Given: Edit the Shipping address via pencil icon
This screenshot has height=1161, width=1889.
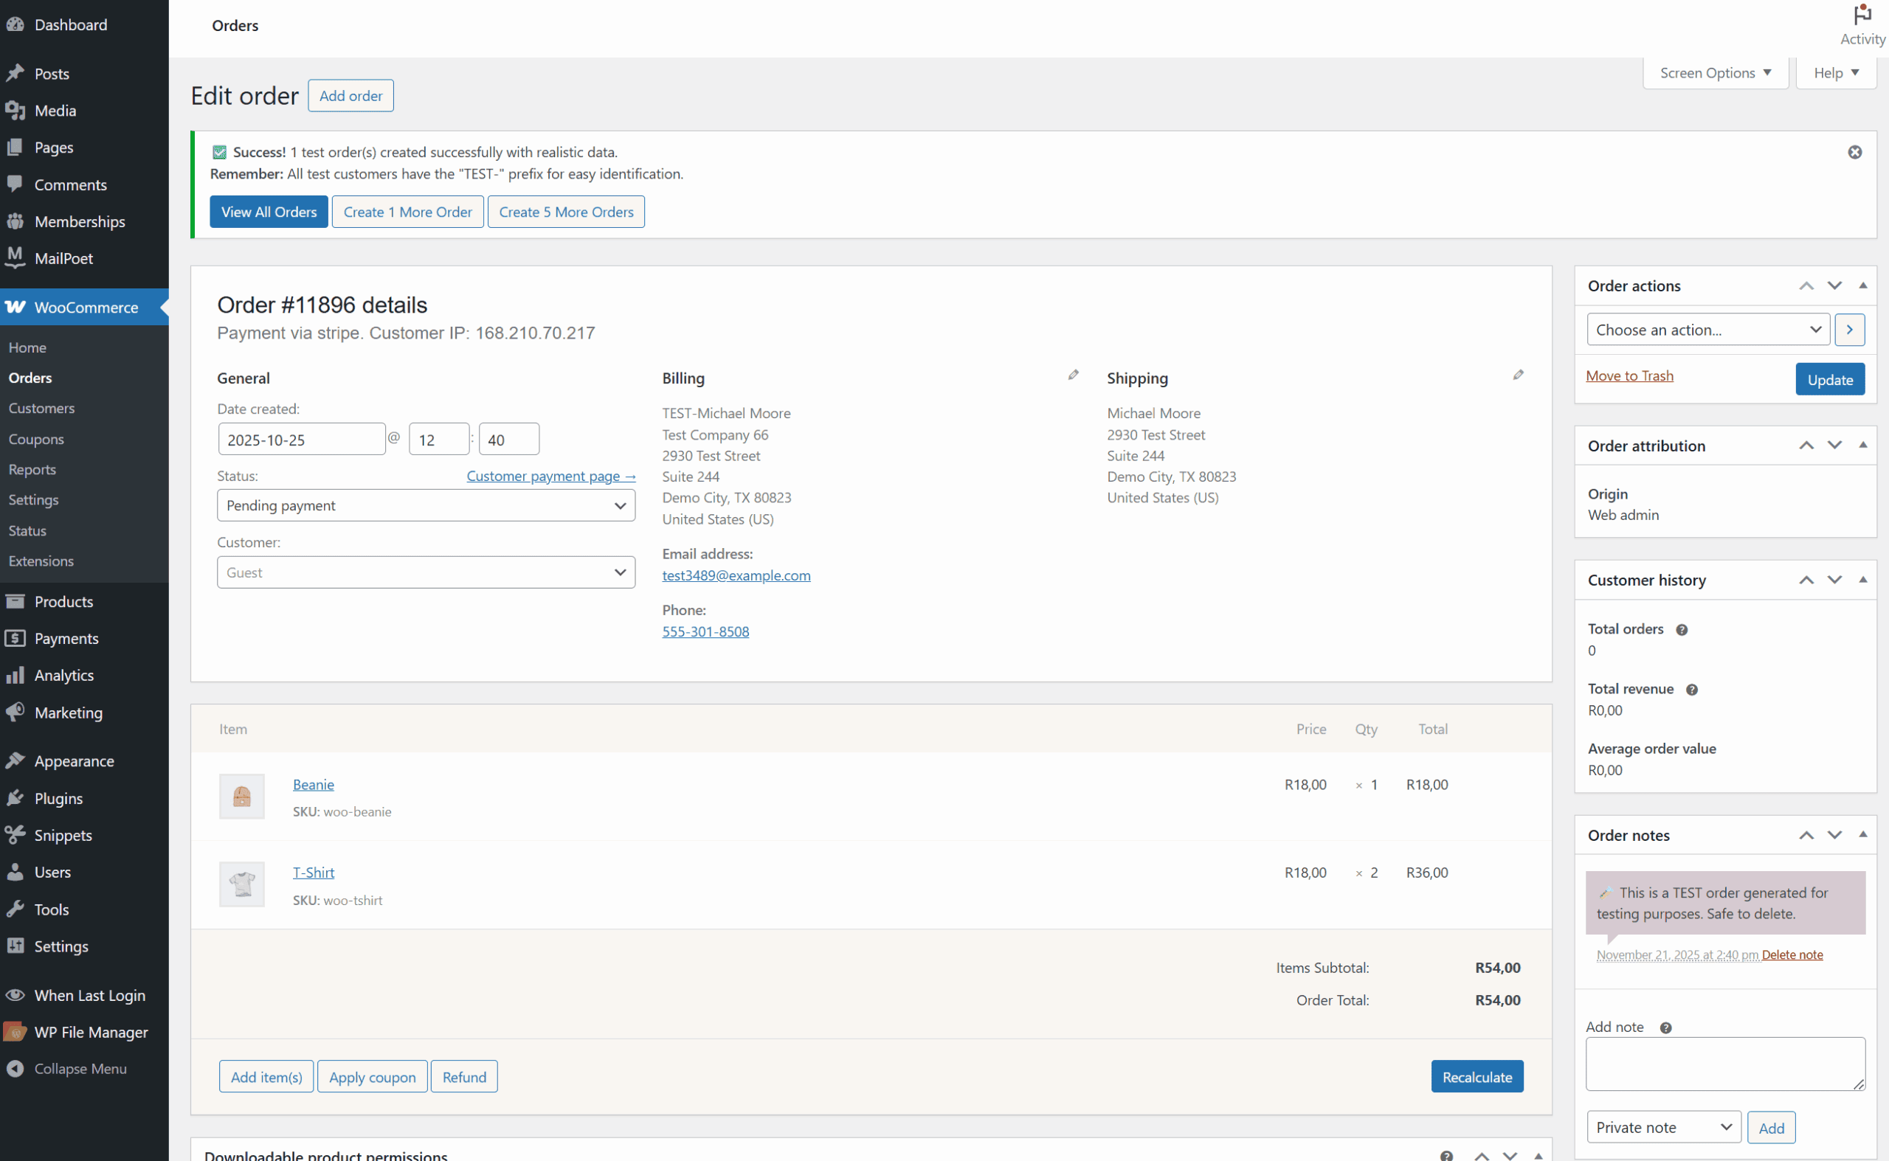Looking at the screenshot, I should 1518,375.
